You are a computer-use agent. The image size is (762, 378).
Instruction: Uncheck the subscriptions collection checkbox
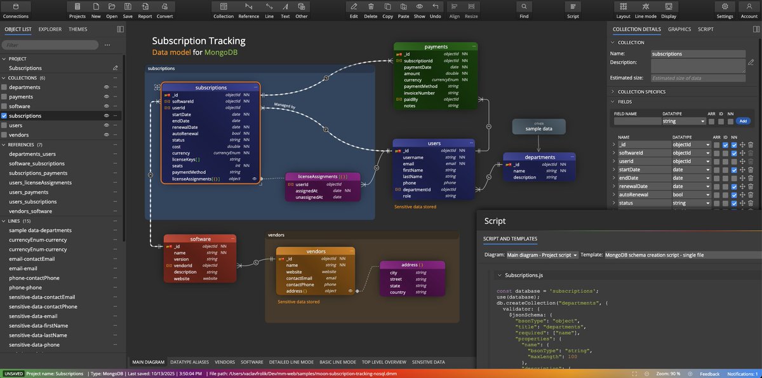[4, 116]
